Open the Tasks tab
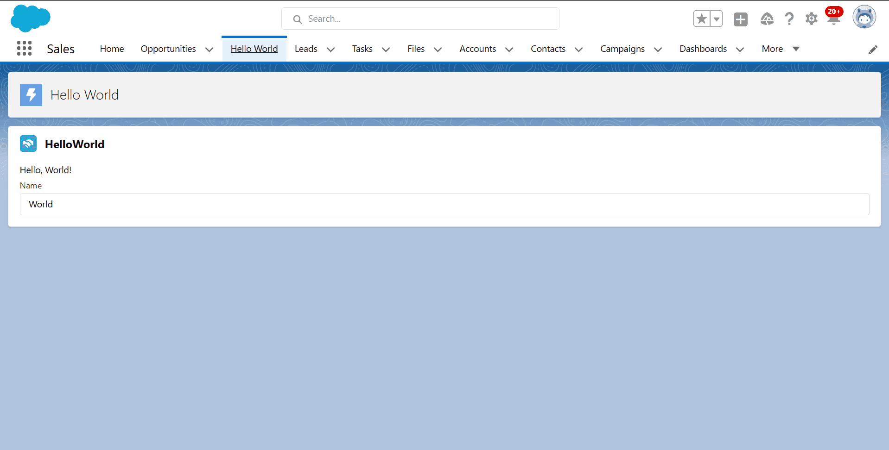Screen dimensions: 889x450 tap(362, 49)
